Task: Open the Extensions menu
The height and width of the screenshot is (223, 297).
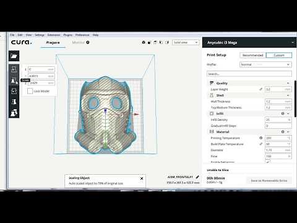Action: pyautogui.click(x=54, y=35)
